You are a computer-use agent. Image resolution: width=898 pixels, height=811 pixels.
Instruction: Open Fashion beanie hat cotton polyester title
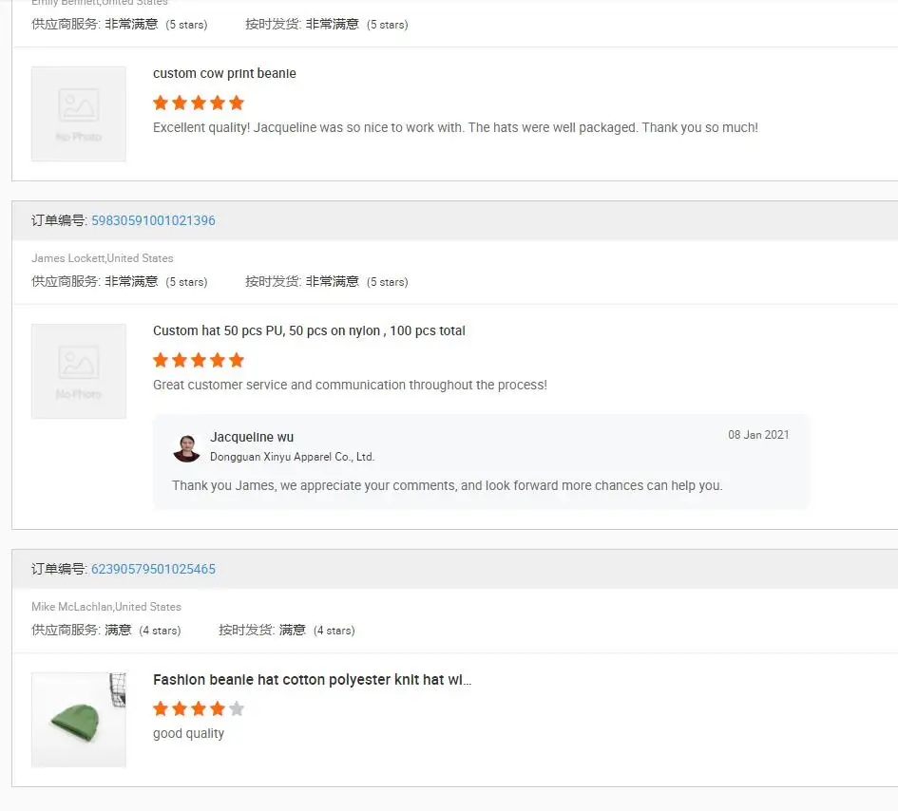tap(312, 680)
